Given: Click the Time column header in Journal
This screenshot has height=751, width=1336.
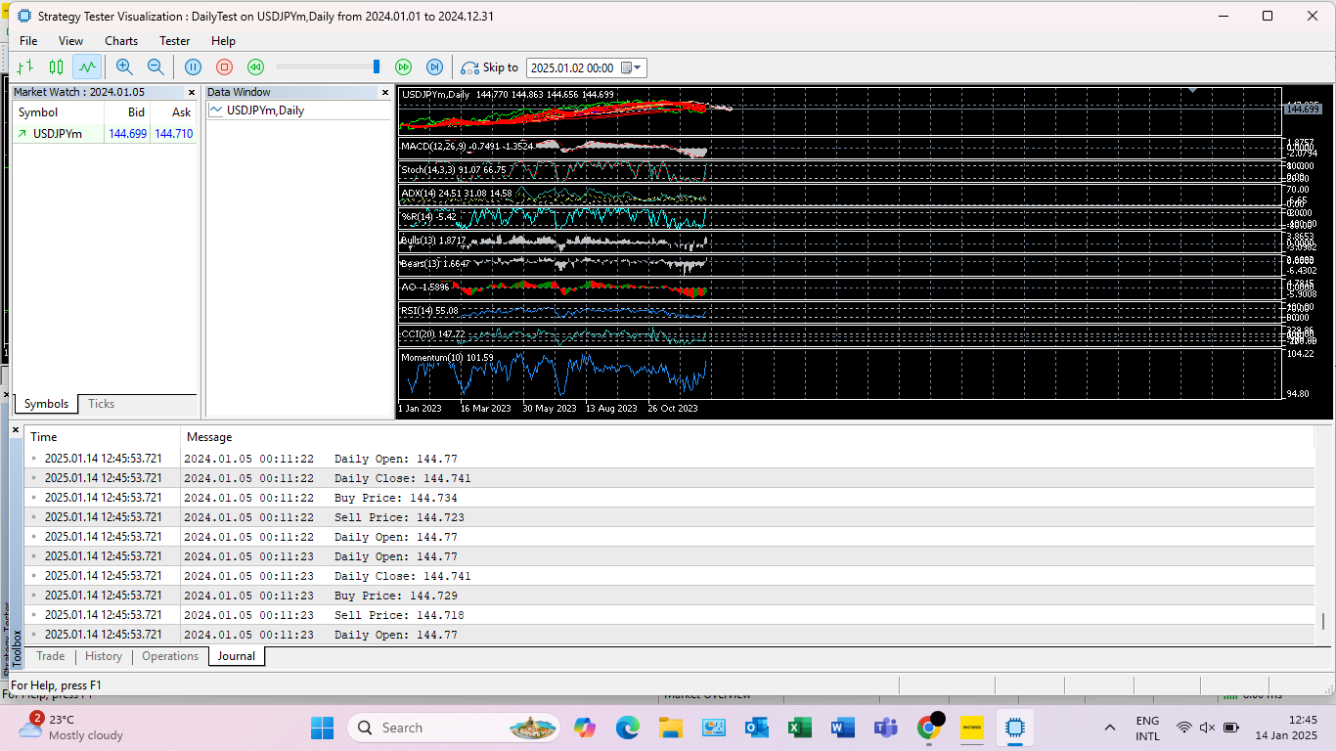Looking at the screenshot, I should tap(44, 437).
